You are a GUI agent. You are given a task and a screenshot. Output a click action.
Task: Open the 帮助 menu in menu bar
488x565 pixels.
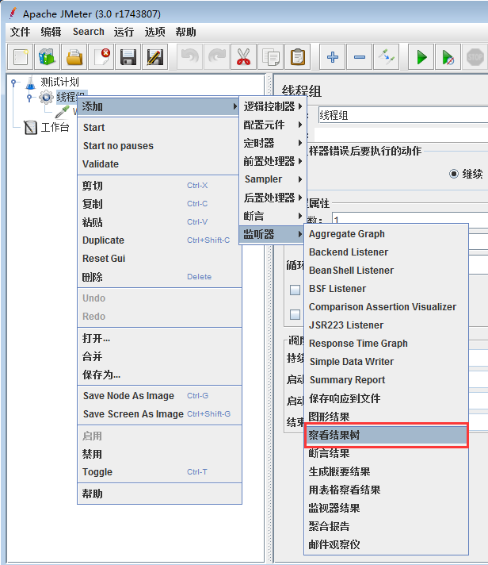click(185, 32)
